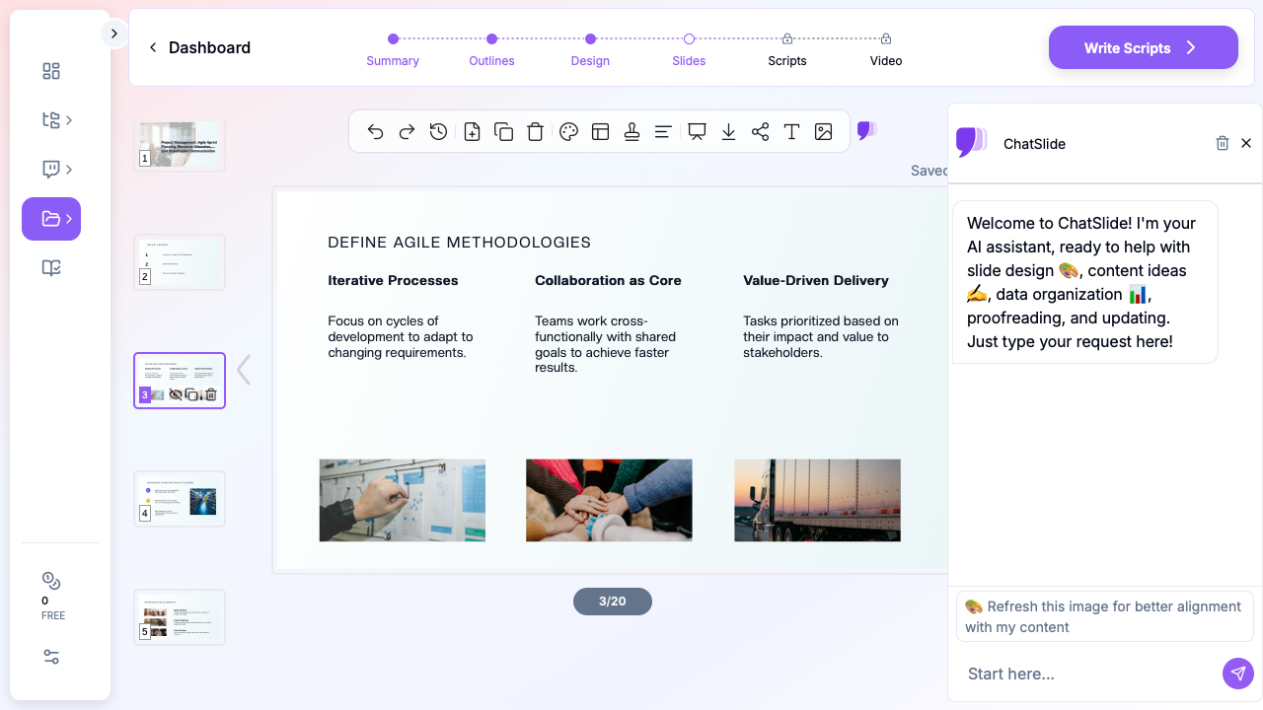1263x710 pixels.
Task: Select the slide 4 thumbnail
Action: pos(179,498)
